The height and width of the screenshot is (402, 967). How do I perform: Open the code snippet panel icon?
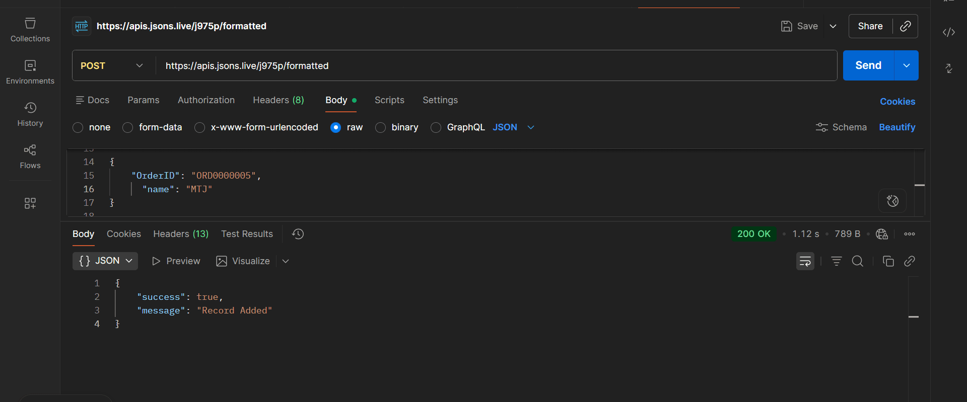click(x=949, y=32)
